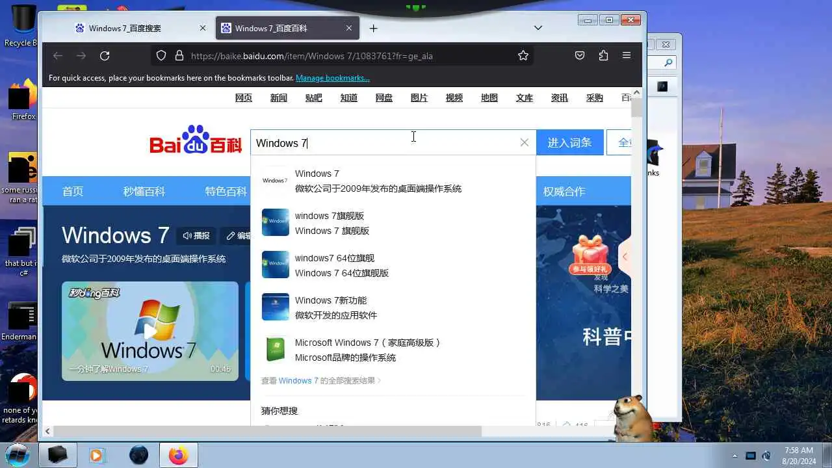
Task: Choose suggestion Windows 7 微软公司 desktop OS
Action: pos(393,181)
